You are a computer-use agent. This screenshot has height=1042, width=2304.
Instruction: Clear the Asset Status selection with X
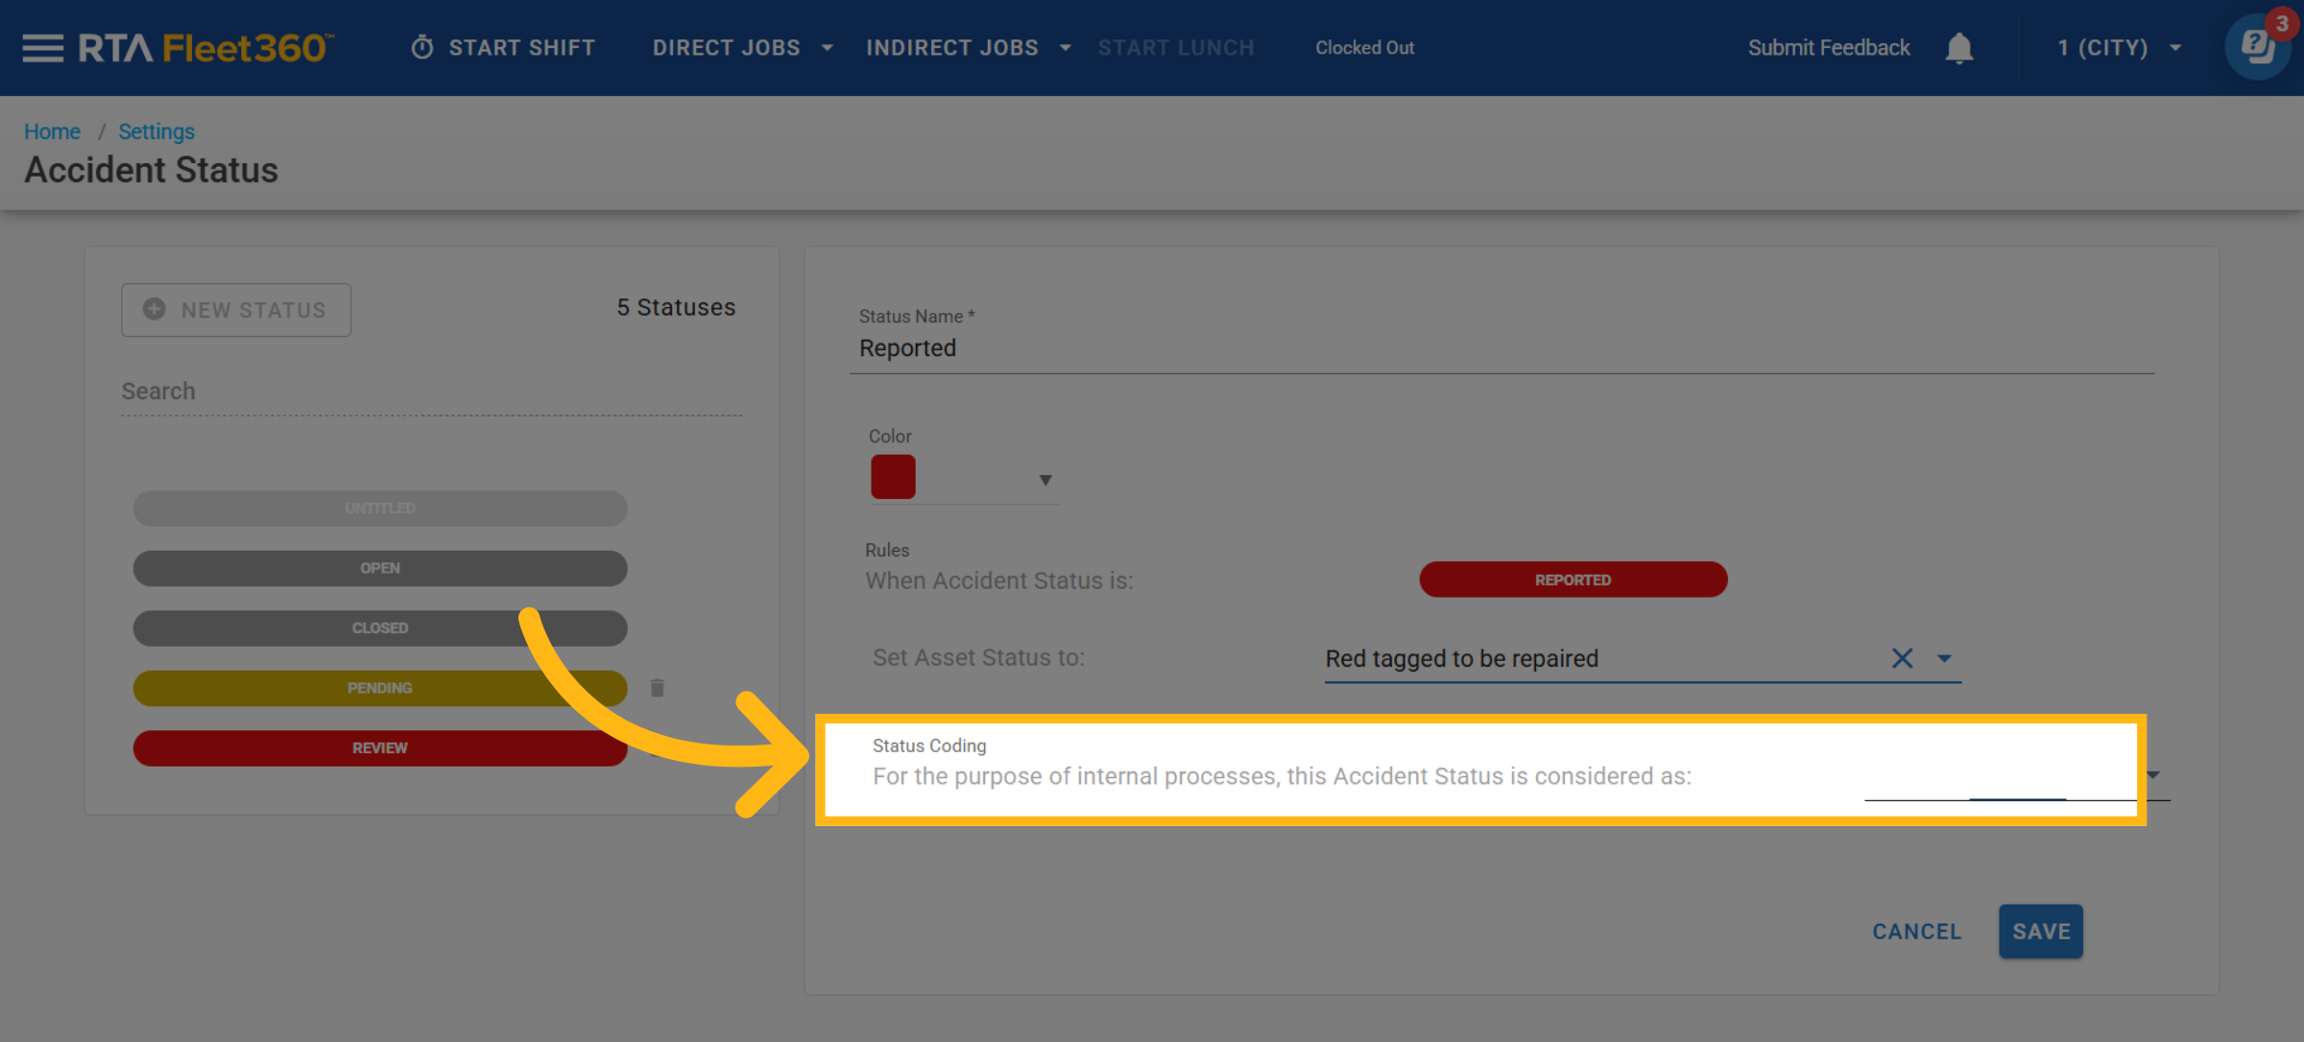click(x=1902, y=658)
